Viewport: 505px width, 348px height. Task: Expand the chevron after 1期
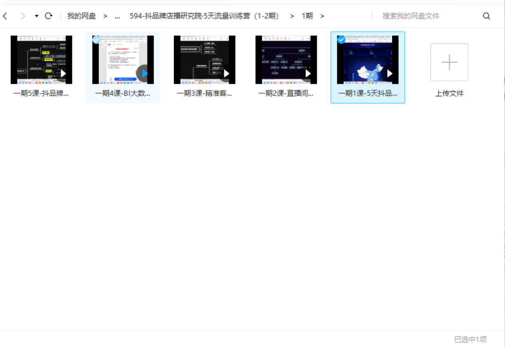tap(322, 16)
